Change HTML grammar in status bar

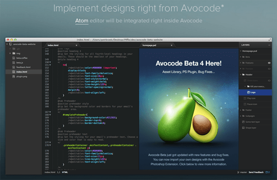[65, 172]
